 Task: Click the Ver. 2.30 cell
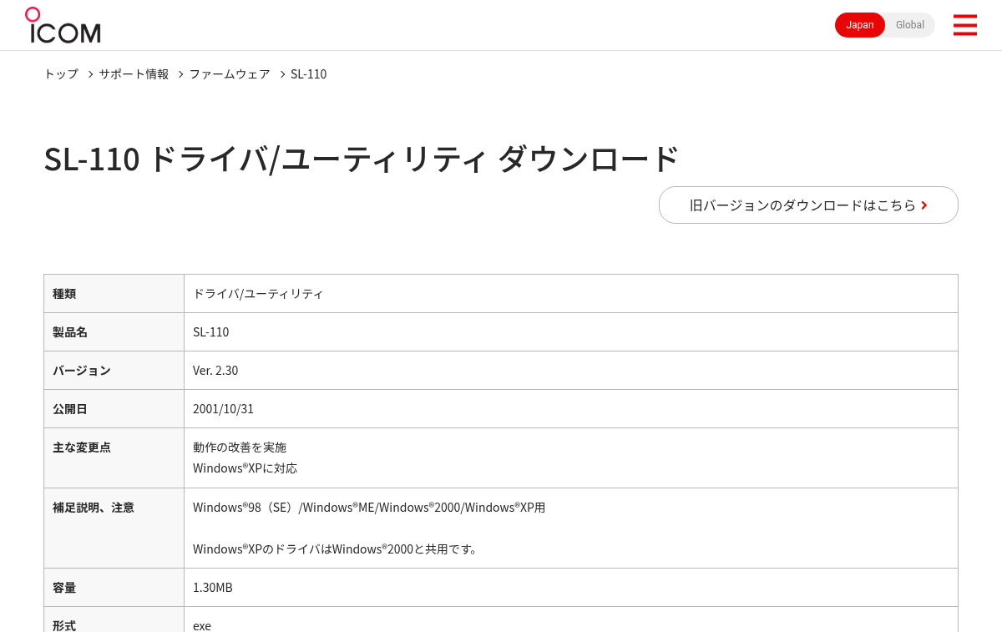pos(571,371)
